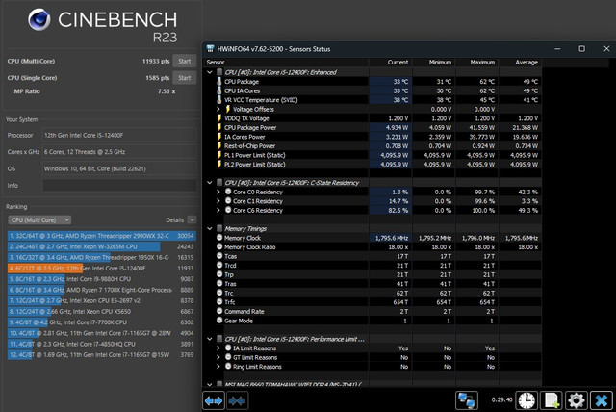Click the VR VCC Temperature thermometer icon
The height and width of the screenshot is (412, 616).
click(x=219, y=100)
